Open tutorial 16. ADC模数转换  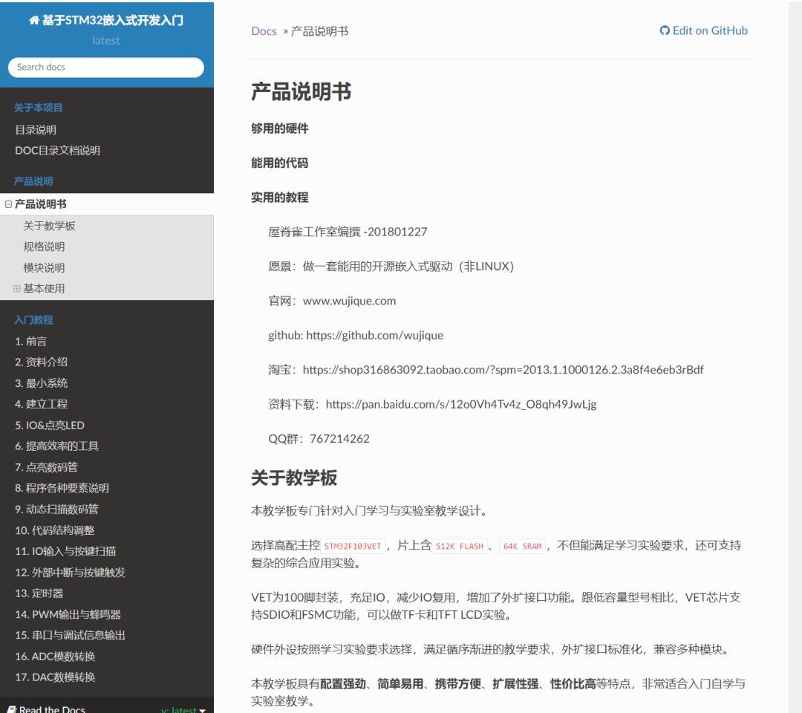tap(55, 657)
